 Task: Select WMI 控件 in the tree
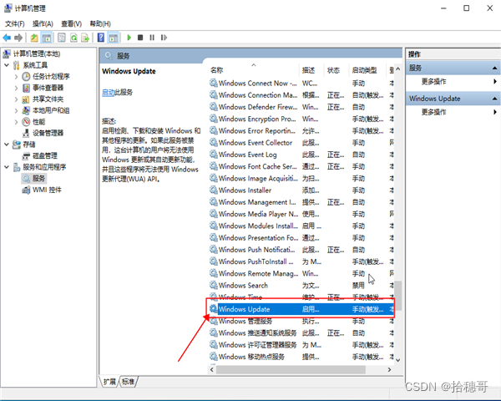pyautogui.click(x=47, y=190)
